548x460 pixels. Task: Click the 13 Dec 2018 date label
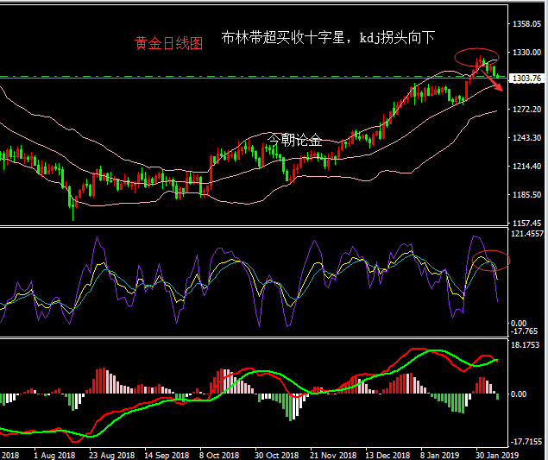pos(387,455)
